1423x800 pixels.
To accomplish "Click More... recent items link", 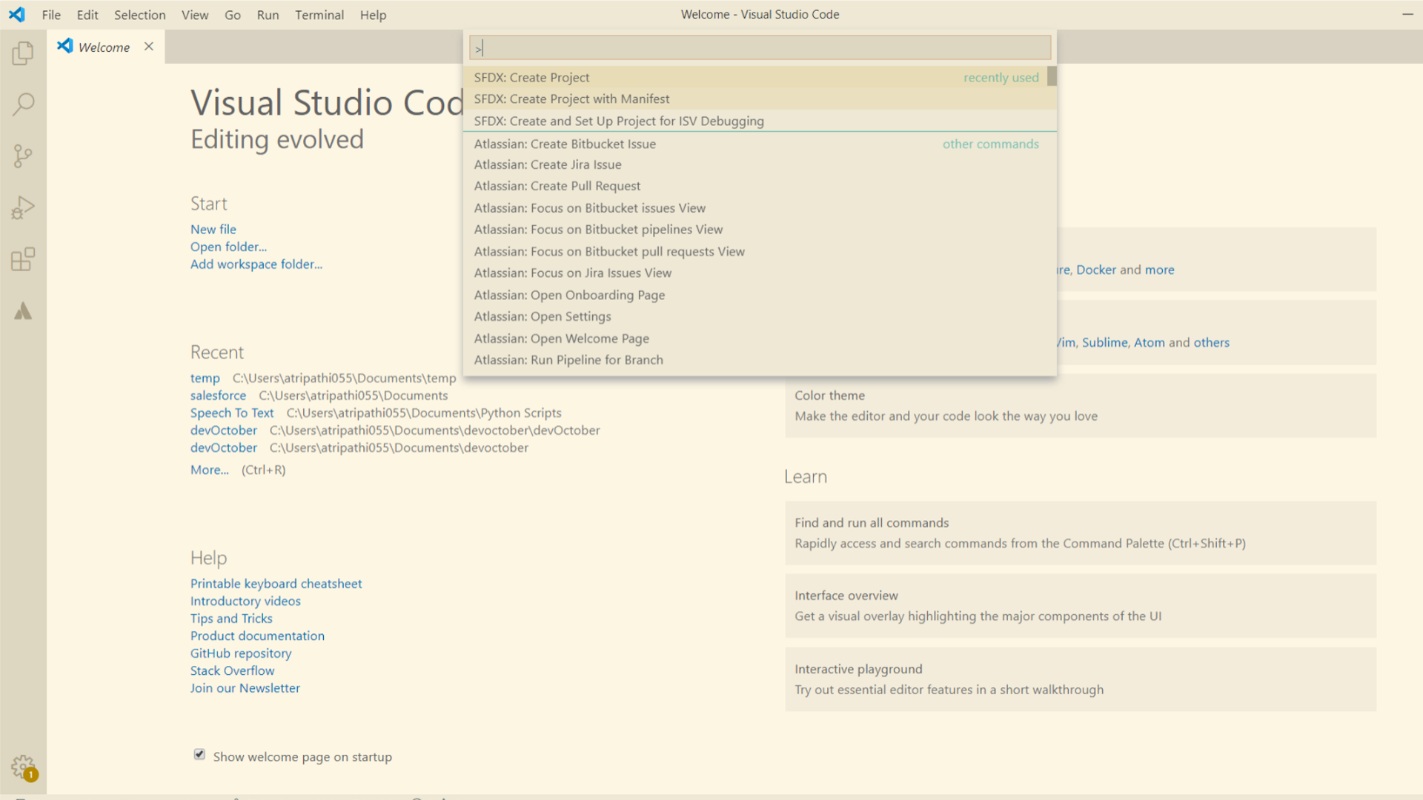I will 210,470.
